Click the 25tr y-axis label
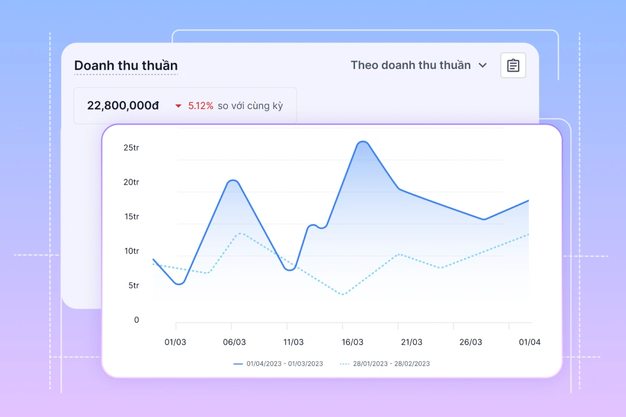 coord(131,147)
